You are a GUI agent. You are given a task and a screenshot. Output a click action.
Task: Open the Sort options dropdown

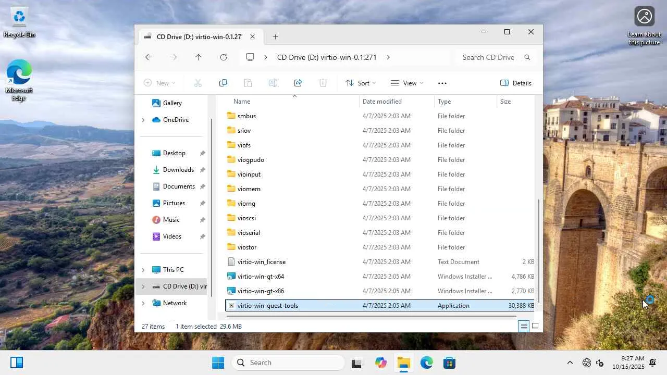click(x=361, y=83)
